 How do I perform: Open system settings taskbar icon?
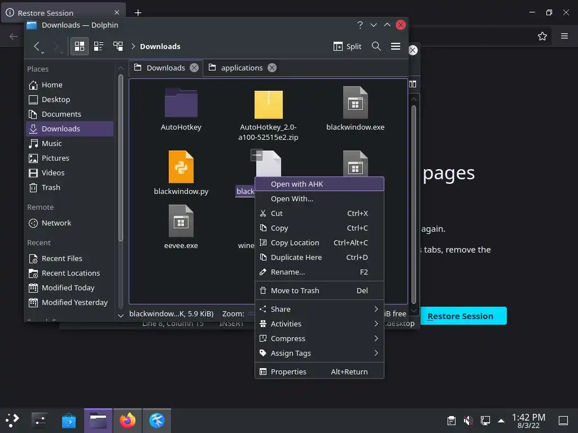point(39,421)
